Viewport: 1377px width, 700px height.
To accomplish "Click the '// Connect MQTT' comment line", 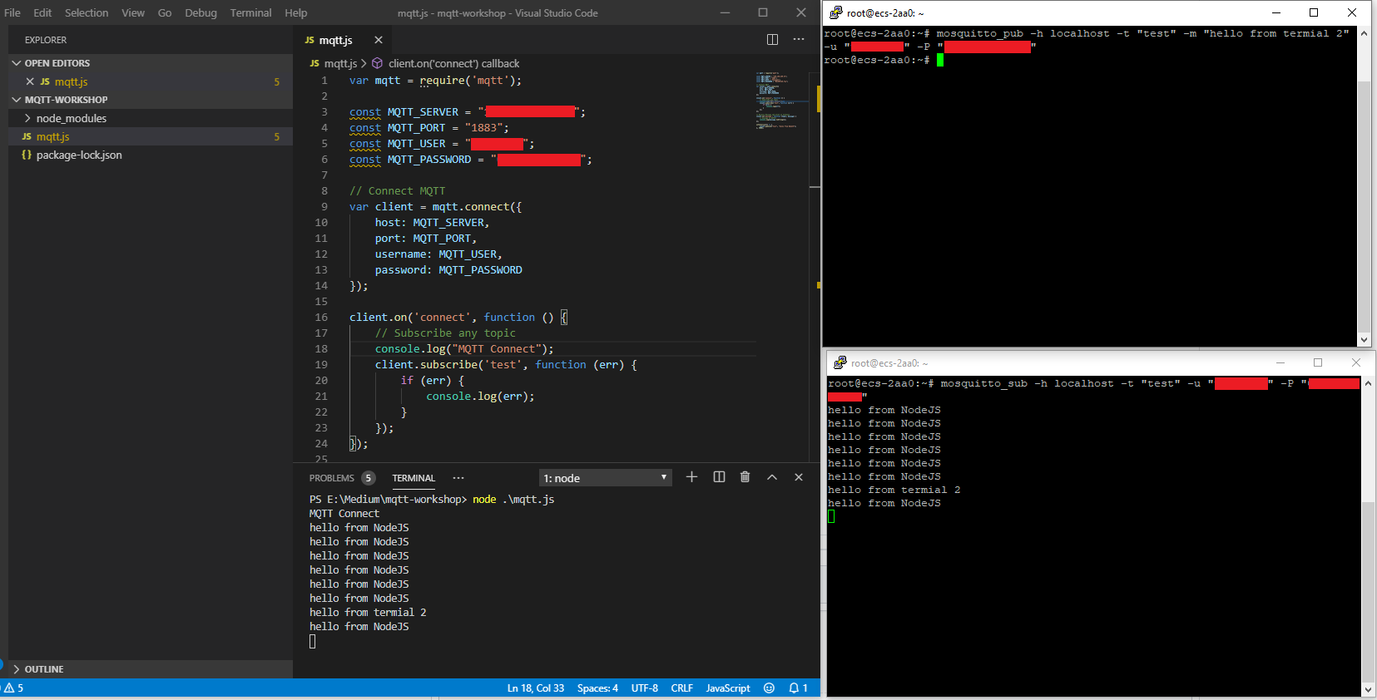I will tap(398, 190).
